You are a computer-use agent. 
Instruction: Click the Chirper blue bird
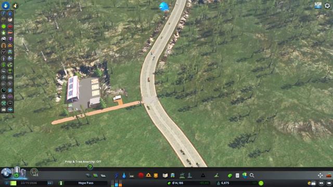[164, 6]
